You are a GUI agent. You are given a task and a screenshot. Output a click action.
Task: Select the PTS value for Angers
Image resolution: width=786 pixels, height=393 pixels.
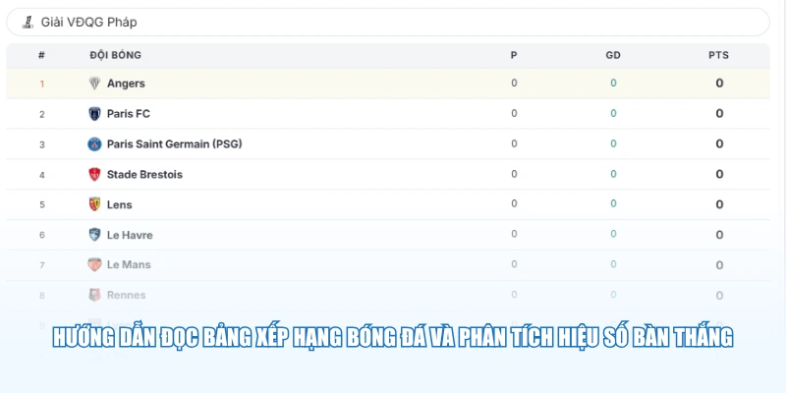(719, 84)
